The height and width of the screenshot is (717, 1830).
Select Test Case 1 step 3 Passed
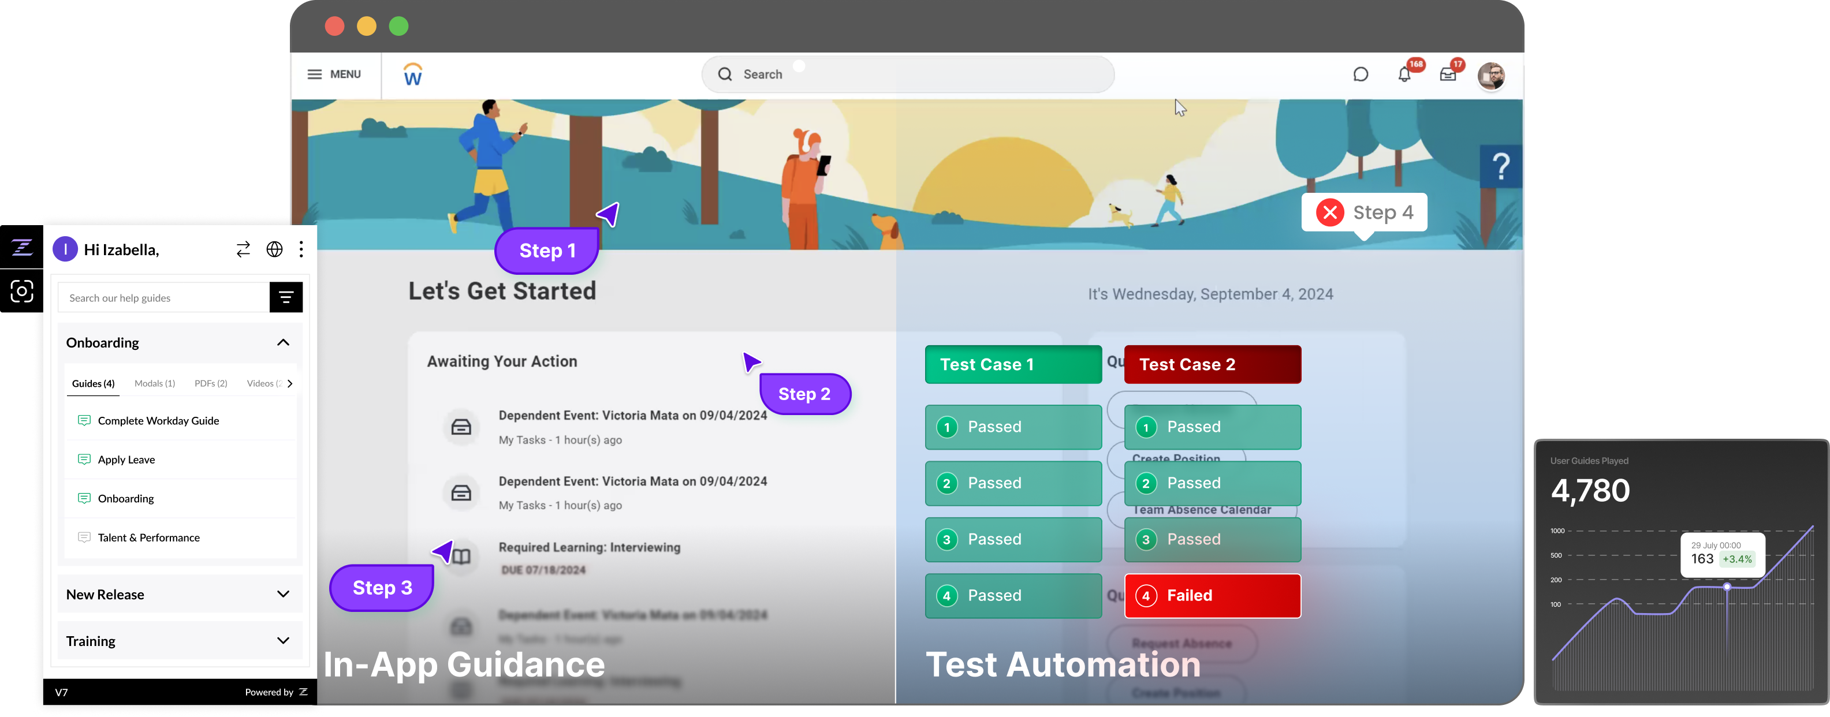coord(1013,540)
